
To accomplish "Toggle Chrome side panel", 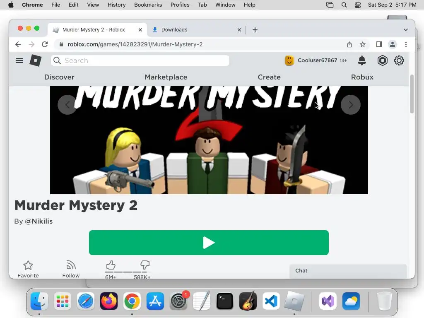I will point(379,44).
